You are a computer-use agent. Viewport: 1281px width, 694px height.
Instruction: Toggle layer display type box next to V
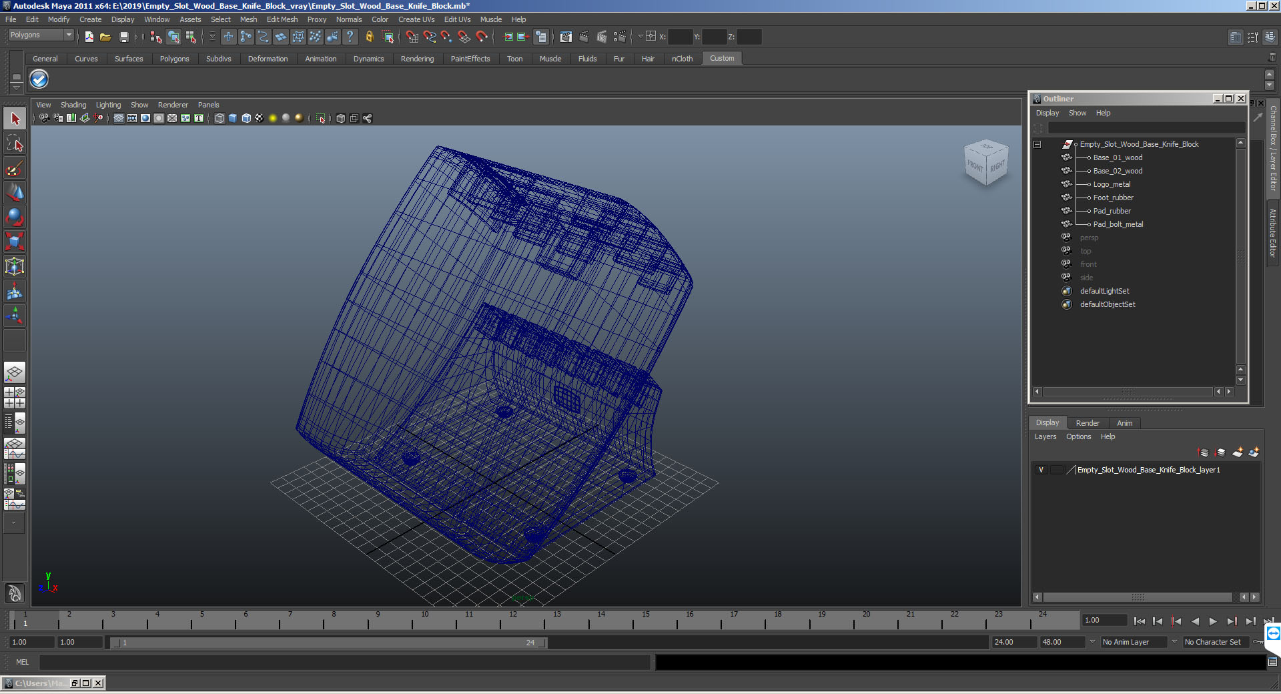point(1056,470)
